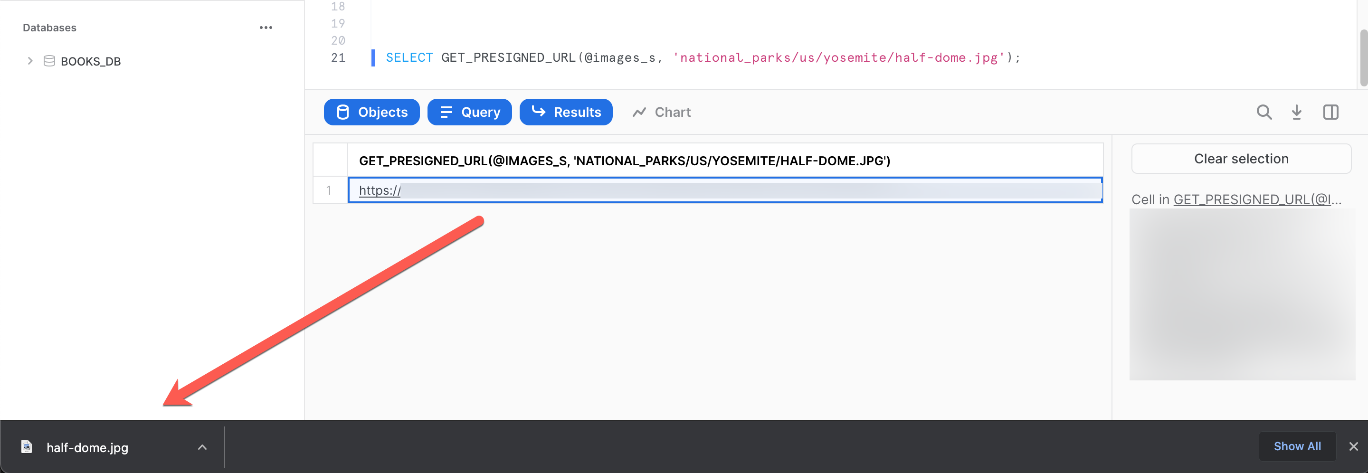The height and width of the screenshot is (473, 1368).
Task: Toggle the Objects panel visibility
Action: pos(372,112)
